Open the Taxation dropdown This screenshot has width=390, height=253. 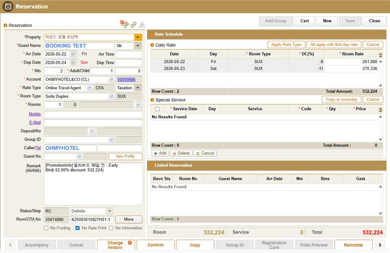[x=138, y=88]
